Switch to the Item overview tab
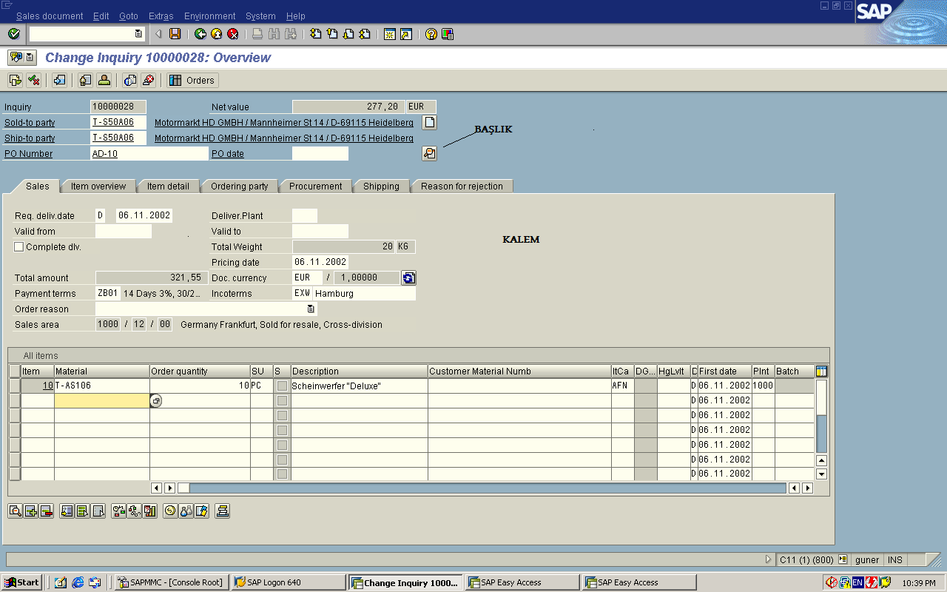Viewport: 947px width, 592px height. coord(98,186)
